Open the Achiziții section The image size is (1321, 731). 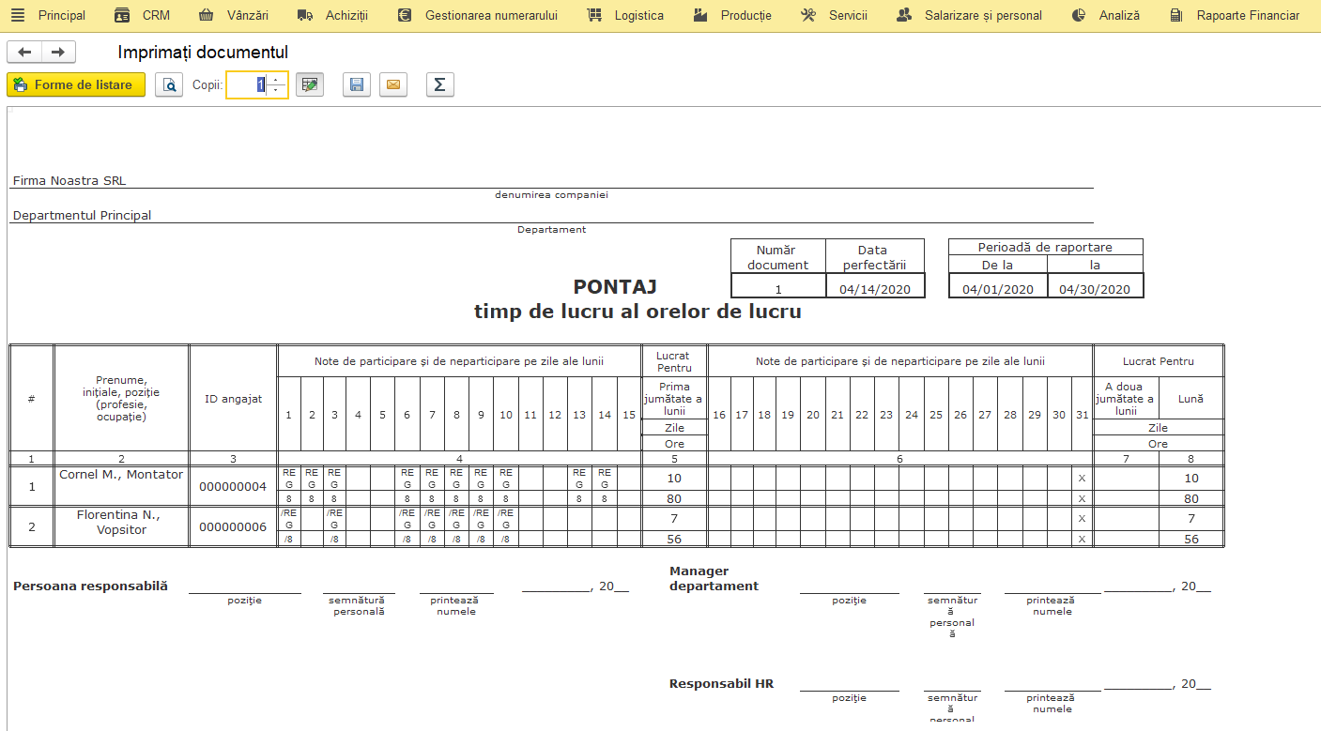click(333, 15)
